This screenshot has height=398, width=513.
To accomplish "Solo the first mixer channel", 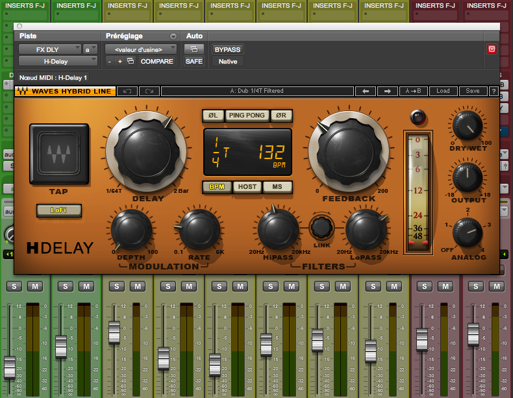I will [14, 286].
